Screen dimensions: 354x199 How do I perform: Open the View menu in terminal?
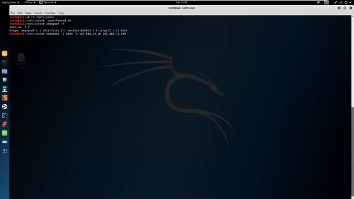[x=28, y=13]
